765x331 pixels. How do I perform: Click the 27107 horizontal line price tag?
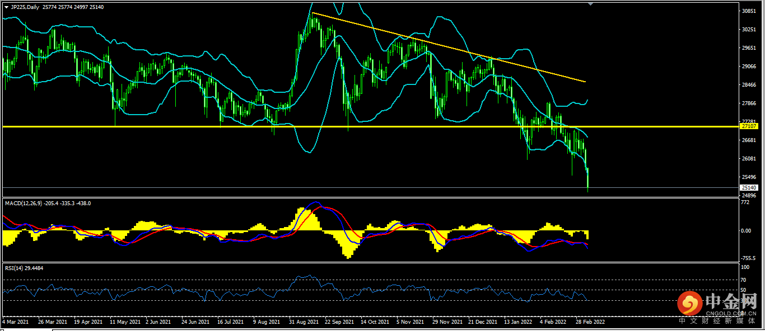(x=749, y=126)
